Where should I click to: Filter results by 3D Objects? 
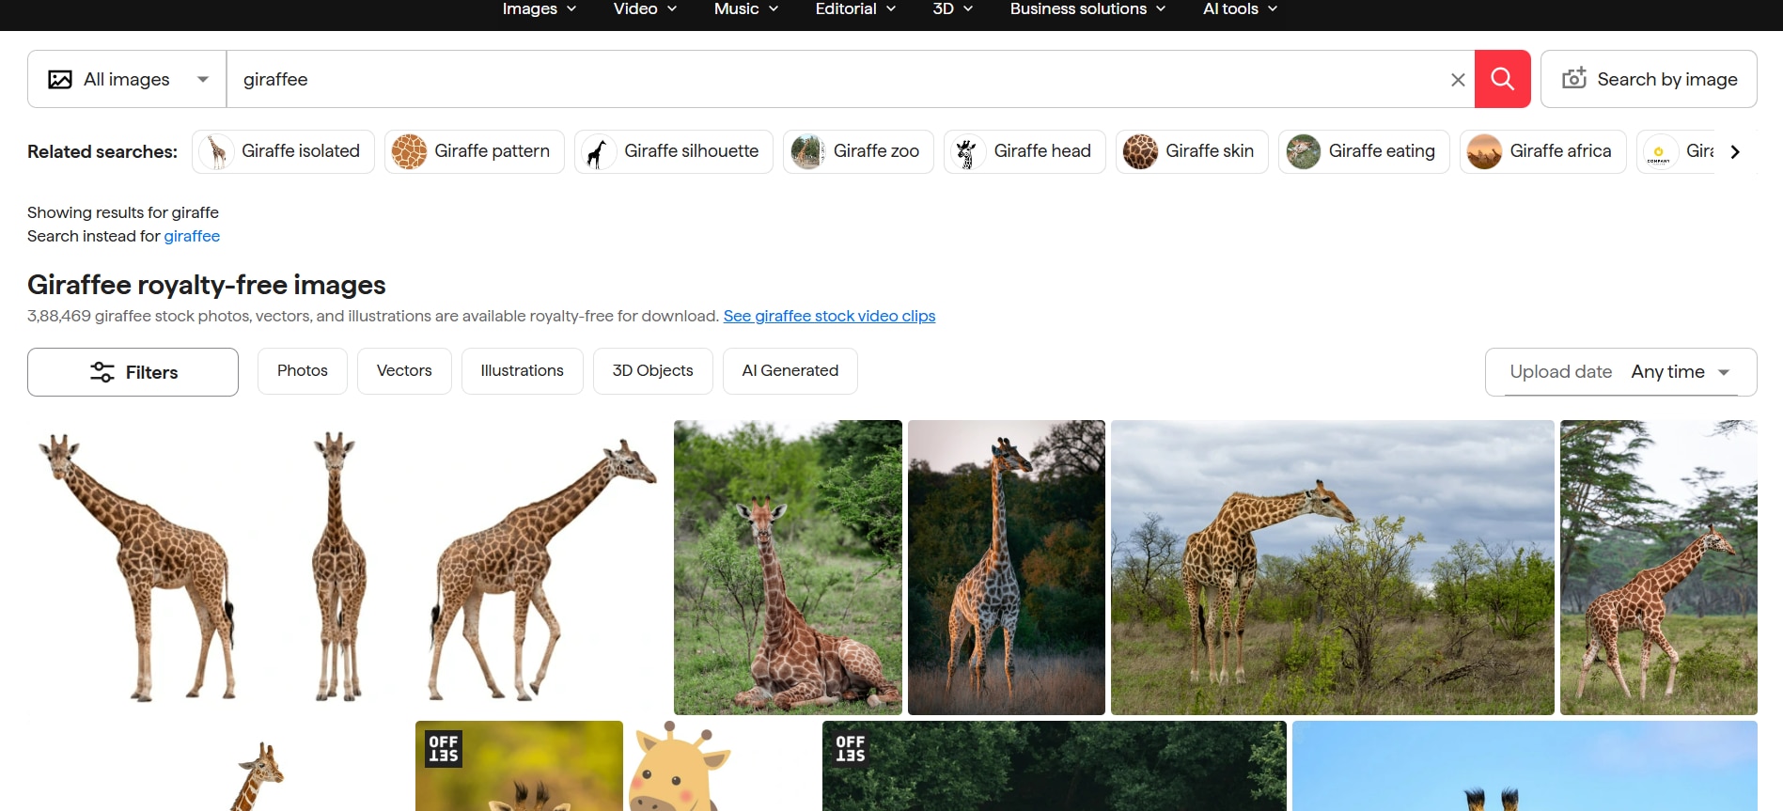[x=652, y=371]
